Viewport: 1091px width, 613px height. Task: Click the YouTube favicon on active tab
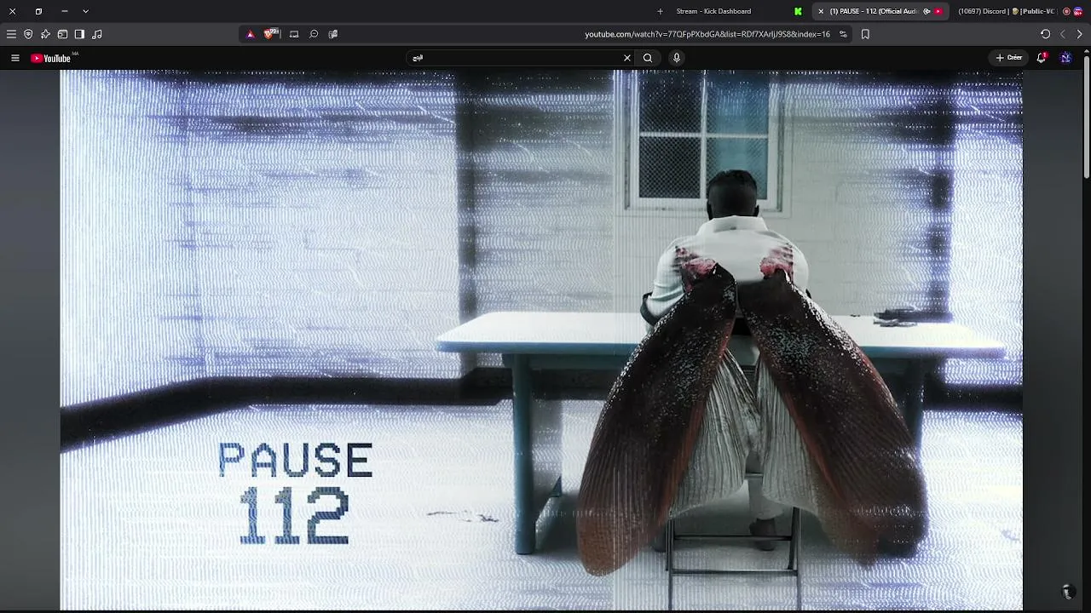point(938,11)
